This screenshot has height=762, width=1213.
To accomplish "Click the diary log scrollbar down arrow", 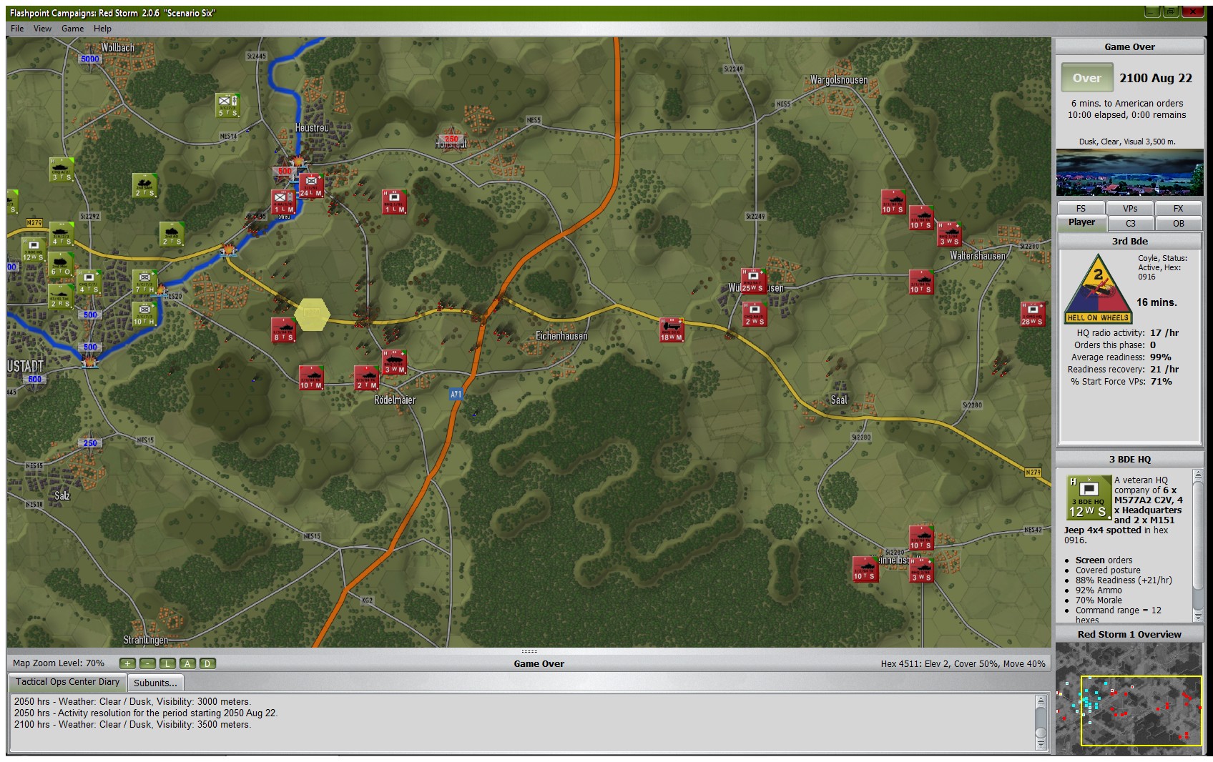I will pyautogui.click(x=1041, y=744).
